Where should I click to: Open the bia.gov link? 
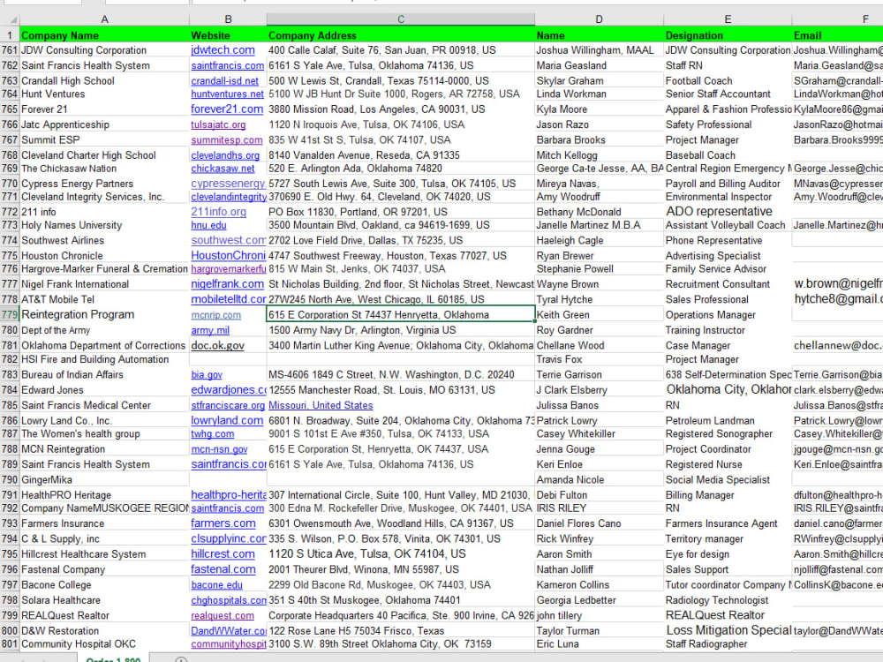(207, 375)
